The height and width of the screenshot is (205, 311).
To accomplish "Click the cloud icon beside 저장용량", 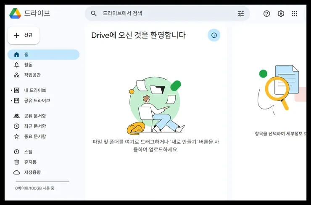I will pyautogui.click(x=17, y=172).
